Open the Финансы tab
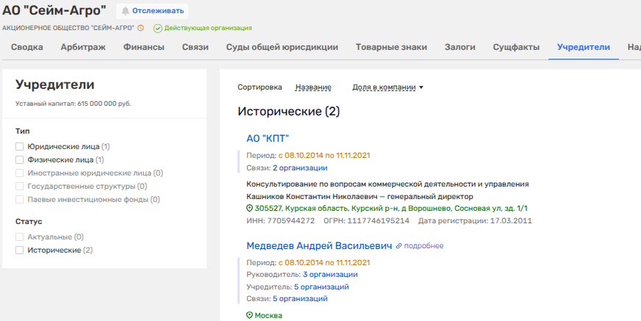Viewport: 641px width, 321px height. (x=143, y=48)
